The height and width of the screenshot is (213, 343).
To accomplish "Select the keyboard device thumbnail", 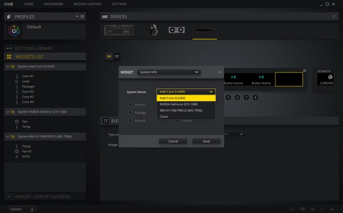I will (119, 30).
